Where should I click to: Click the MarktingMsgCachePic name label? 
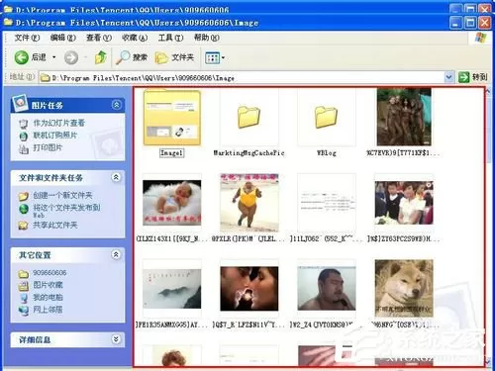click(x=248, y=153)
